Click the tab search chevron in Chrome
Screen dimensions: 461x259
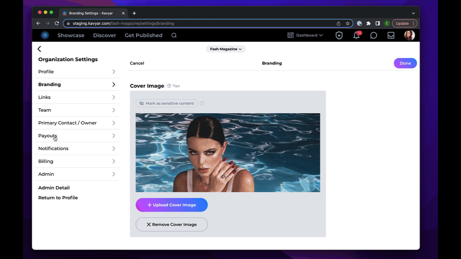(413, 13)
